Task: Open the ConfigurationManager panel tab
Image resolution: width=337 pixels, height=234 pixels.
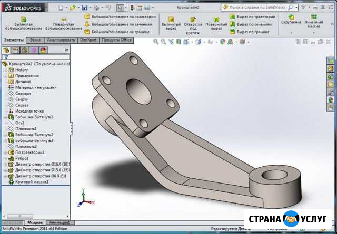Action: tap(25, 50)
